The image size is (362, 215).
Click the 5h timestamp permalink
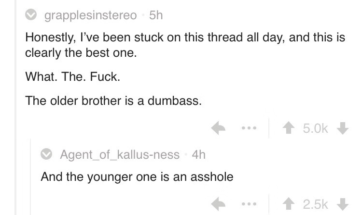click(x=156, y=15)
